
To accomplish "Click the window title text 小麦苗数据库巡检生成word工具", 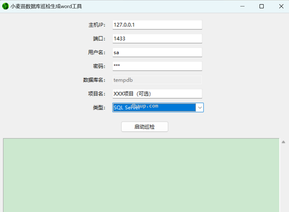I will point(46,6).
